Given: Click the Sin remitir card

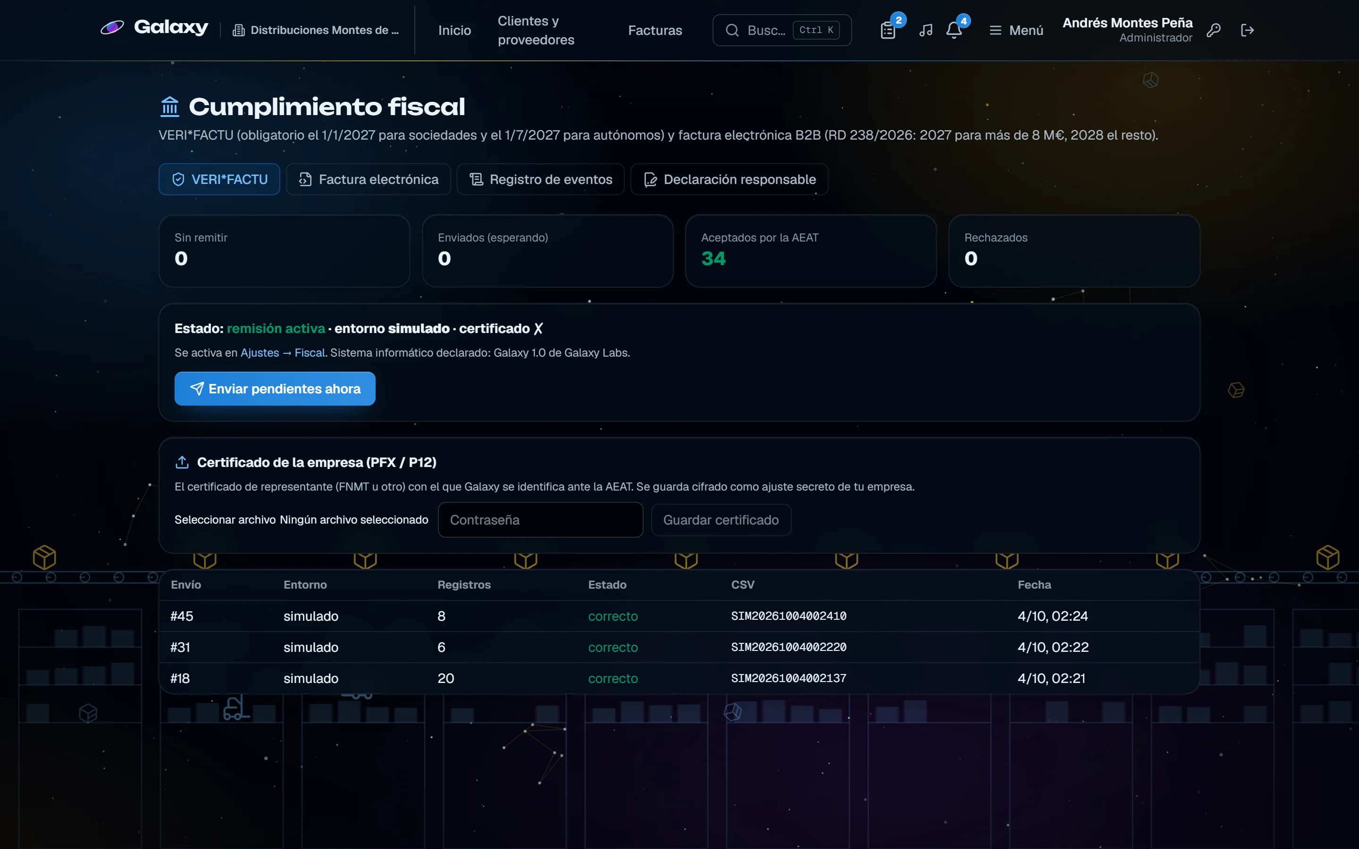Looking at the screenshot, I should (x=284, y=251).
